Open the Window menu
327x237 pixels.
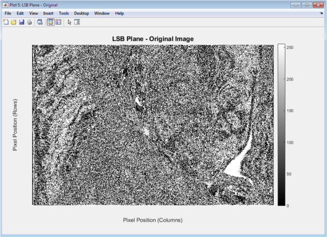pos(102,13)
